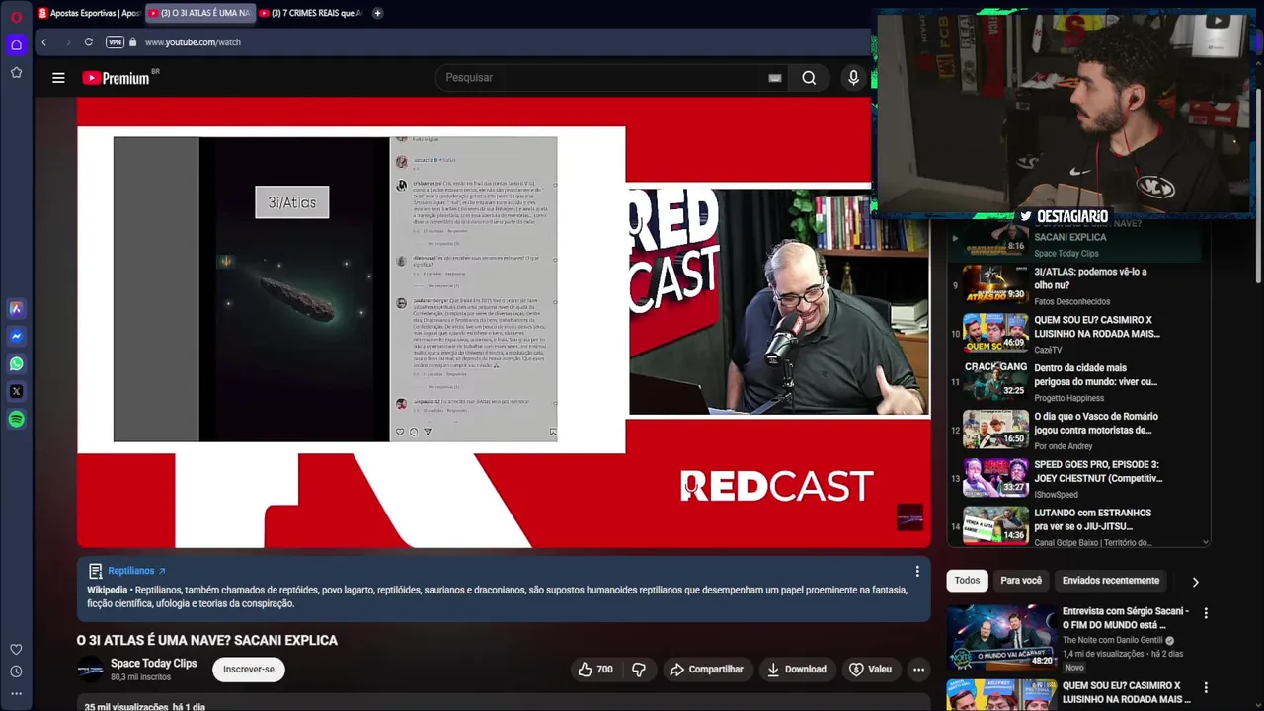Select the Para você filter chip
The width and height of the screenshot is (1264, 711).
1021,581
